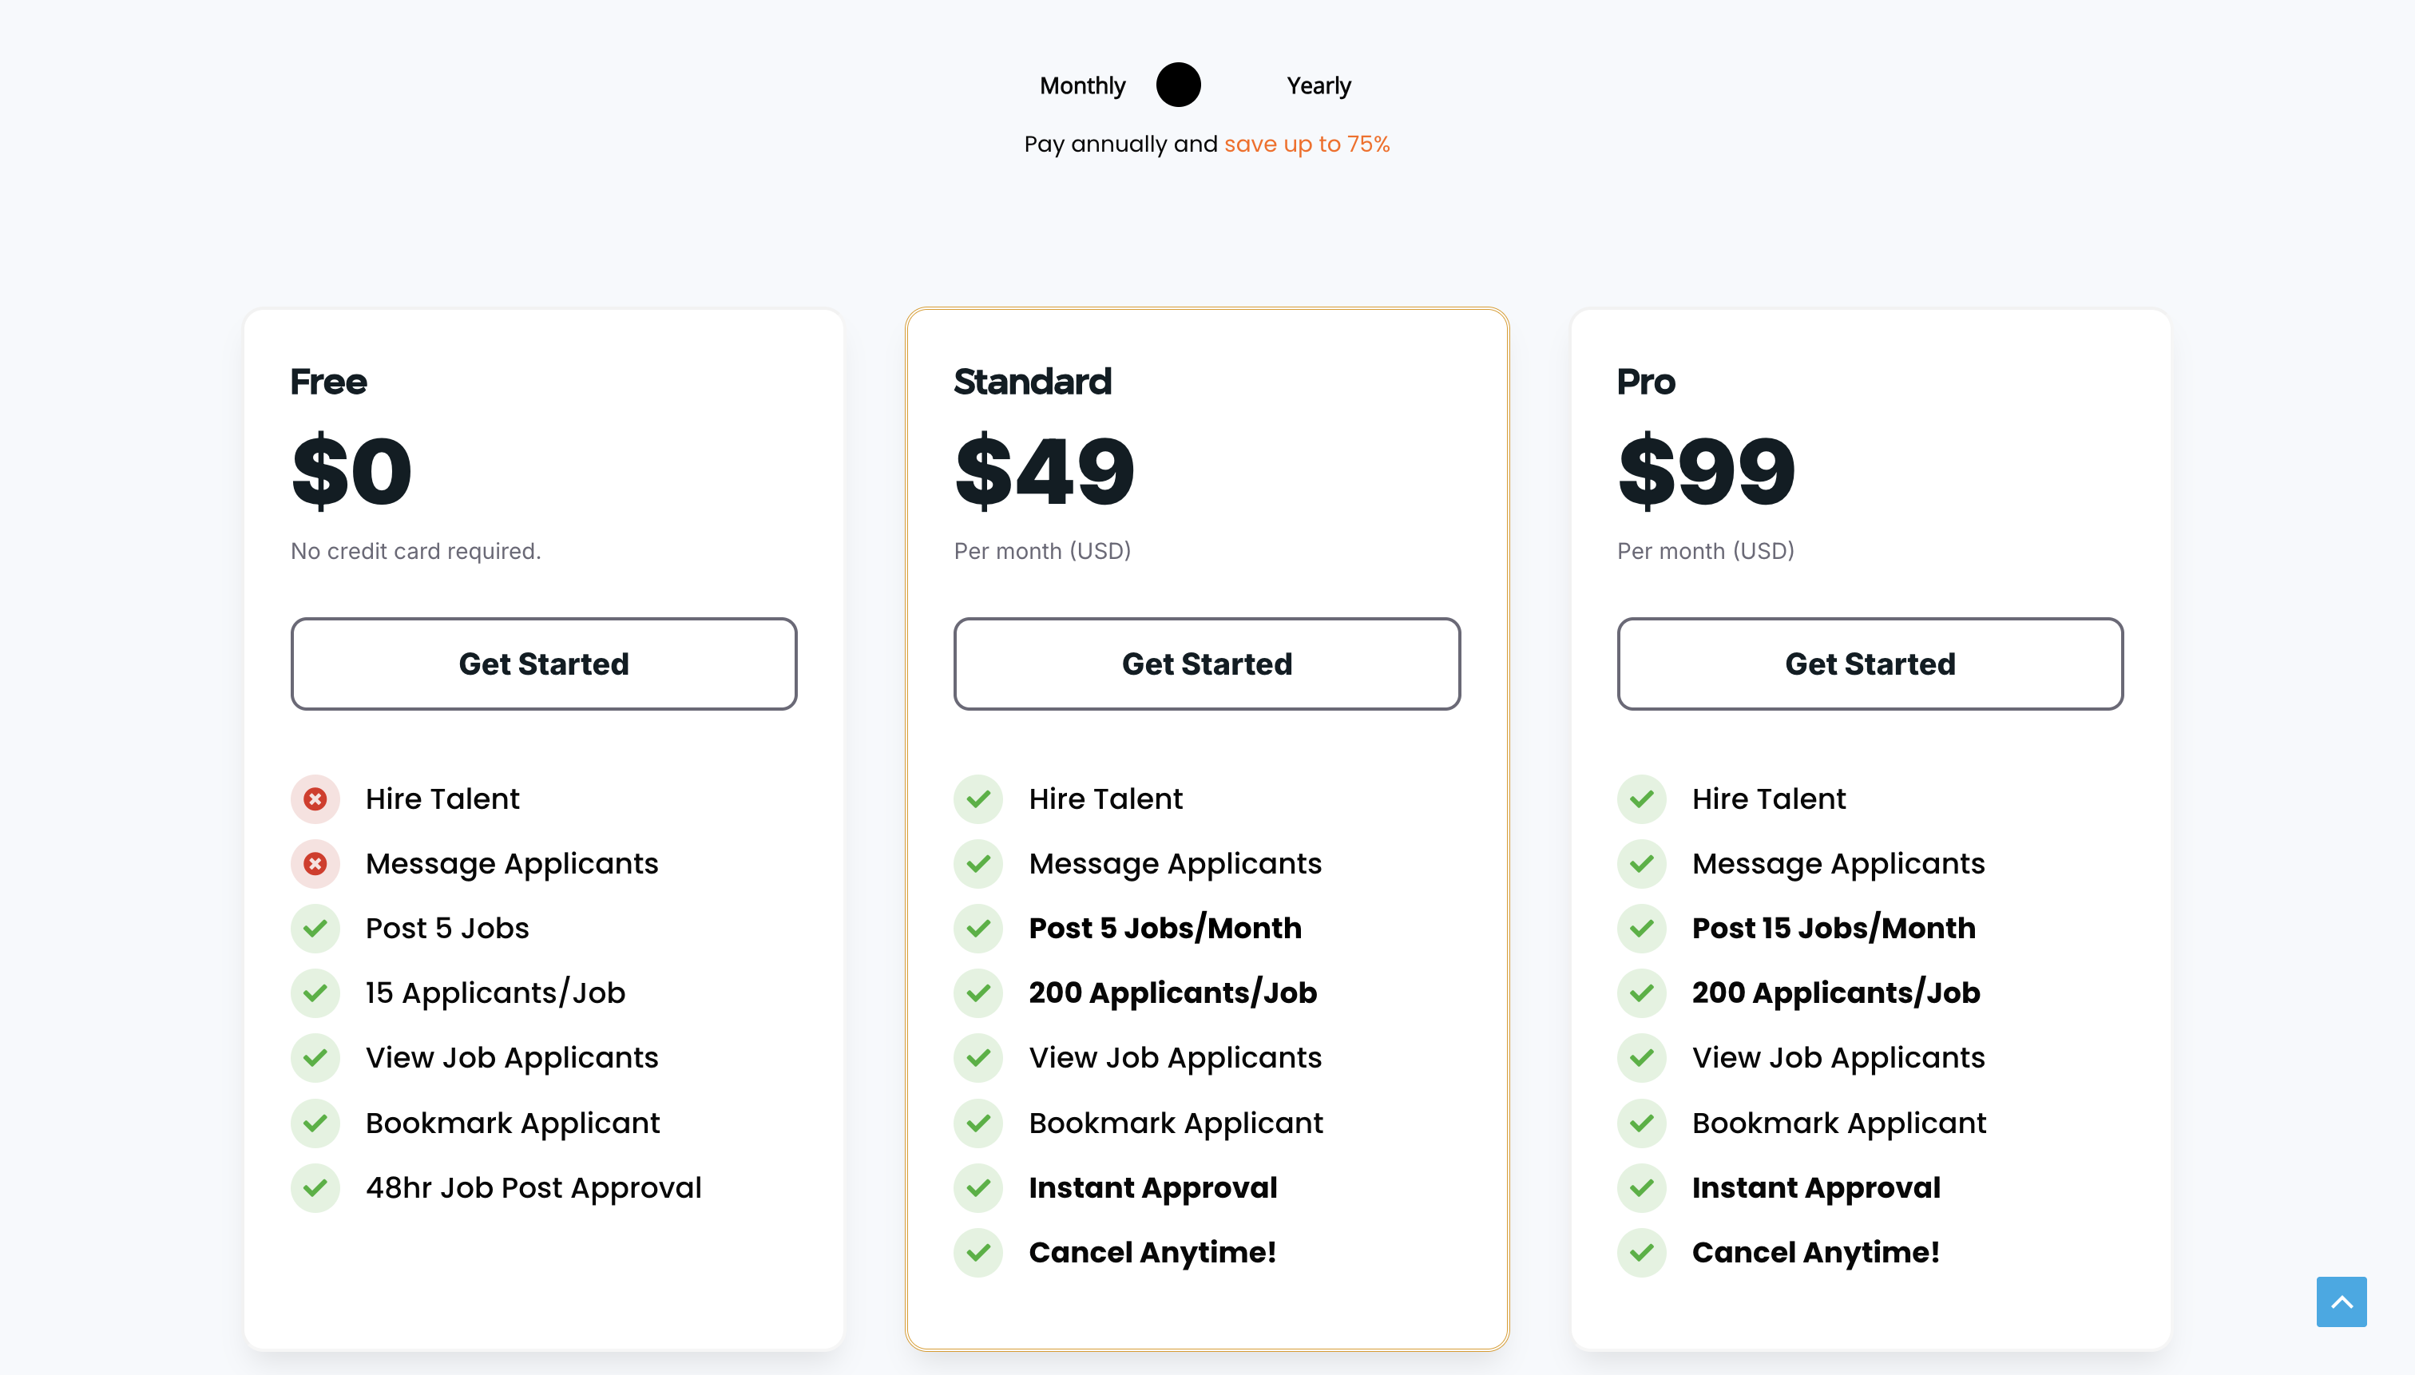Select the Yearly billing label
The height and width of the screenshot is (1375, 2415).
pyautogui.click(x=1319, y=86)
